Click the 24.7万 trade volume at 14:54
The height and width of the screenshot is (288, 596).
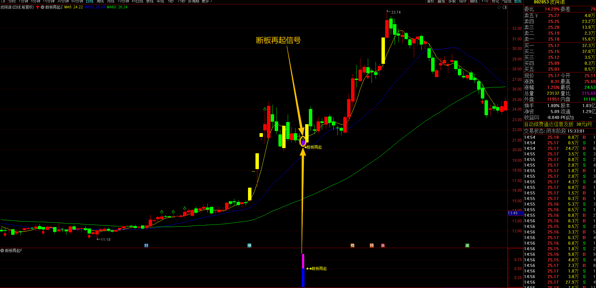(x=572, y=148)
